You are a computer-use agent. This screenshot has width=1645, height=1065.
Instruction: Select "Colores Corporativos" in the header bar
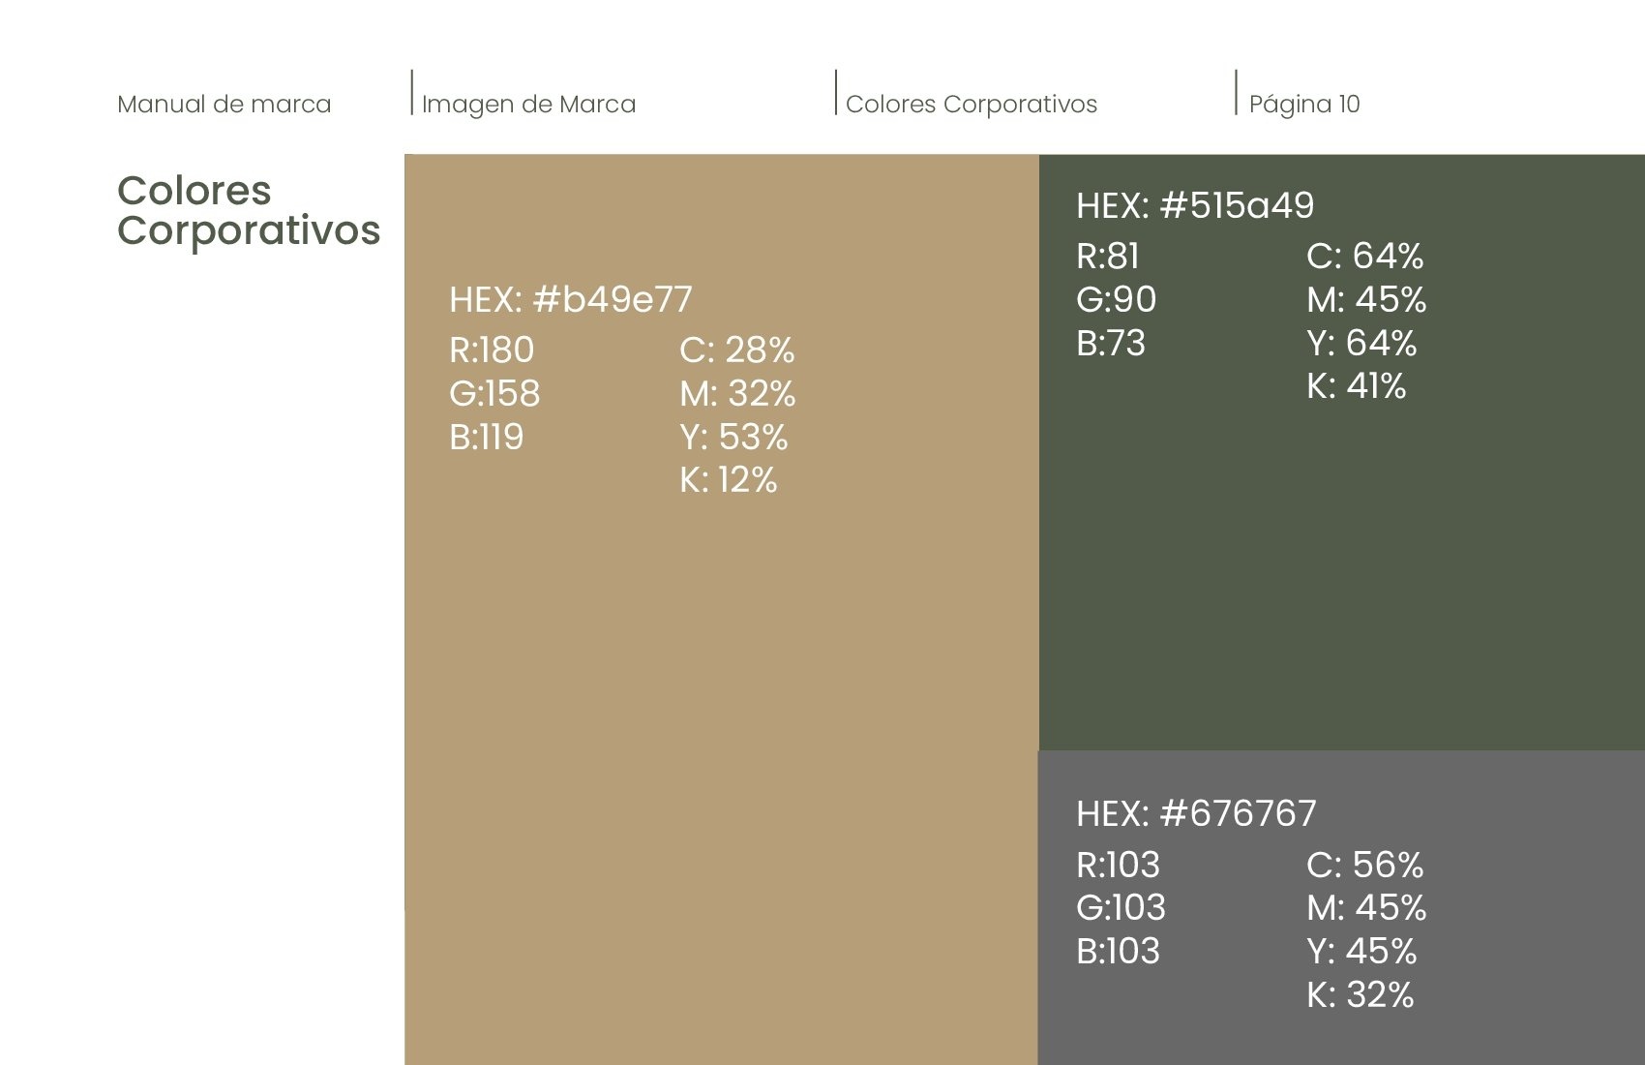pos(971,105)
